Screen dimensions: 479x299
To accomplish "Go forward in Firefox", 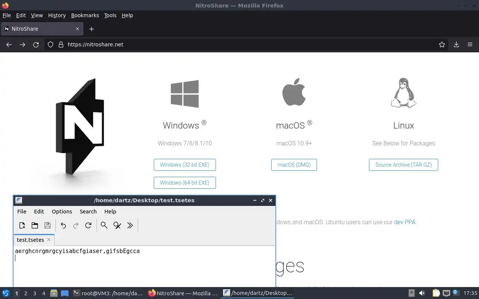I will (22, 44).
